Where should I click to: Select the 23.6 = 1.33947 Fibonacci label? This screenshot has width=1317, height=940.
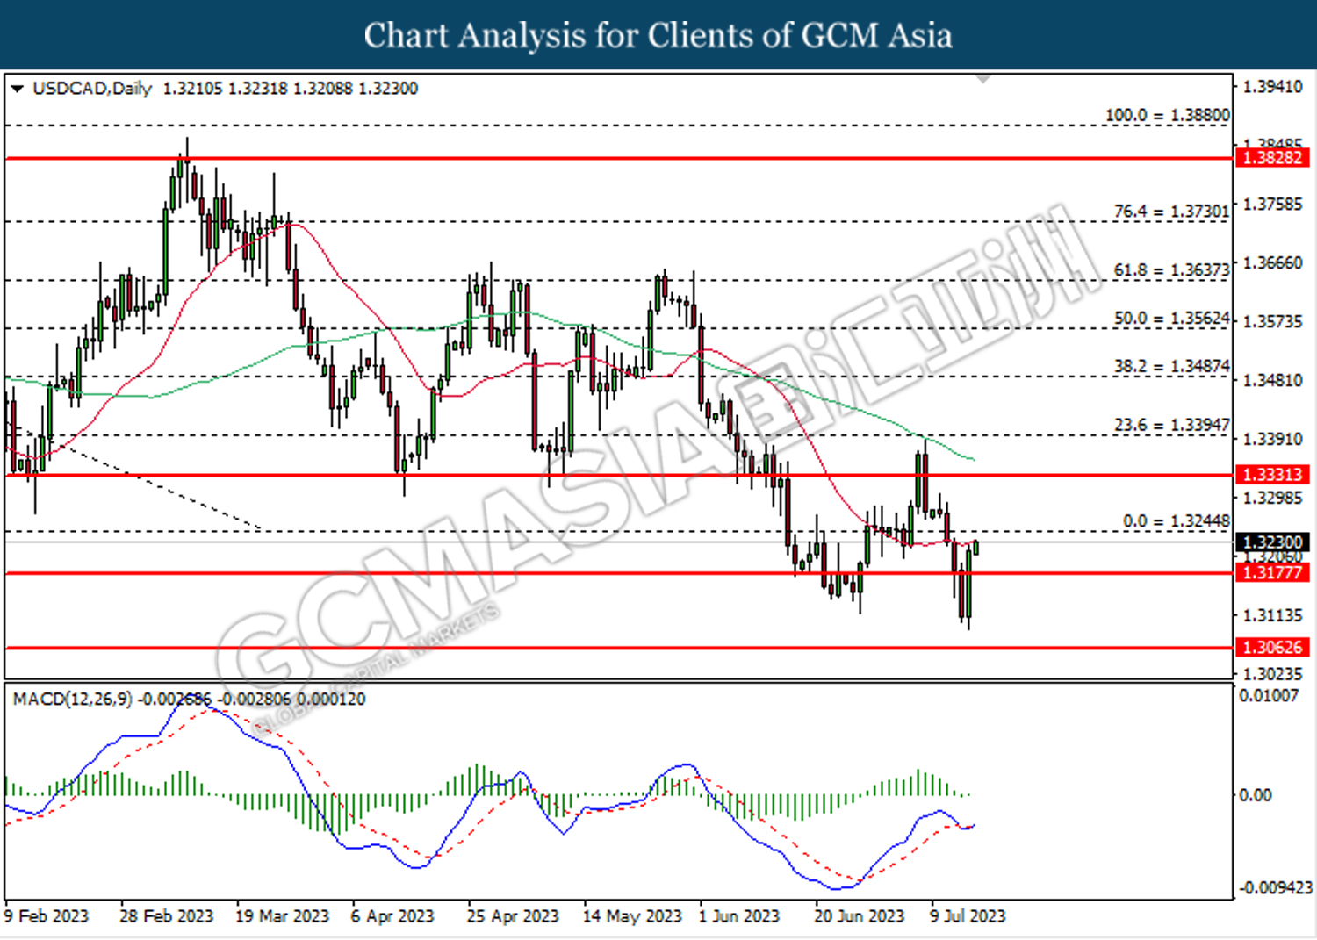(x=1171, y=426)
